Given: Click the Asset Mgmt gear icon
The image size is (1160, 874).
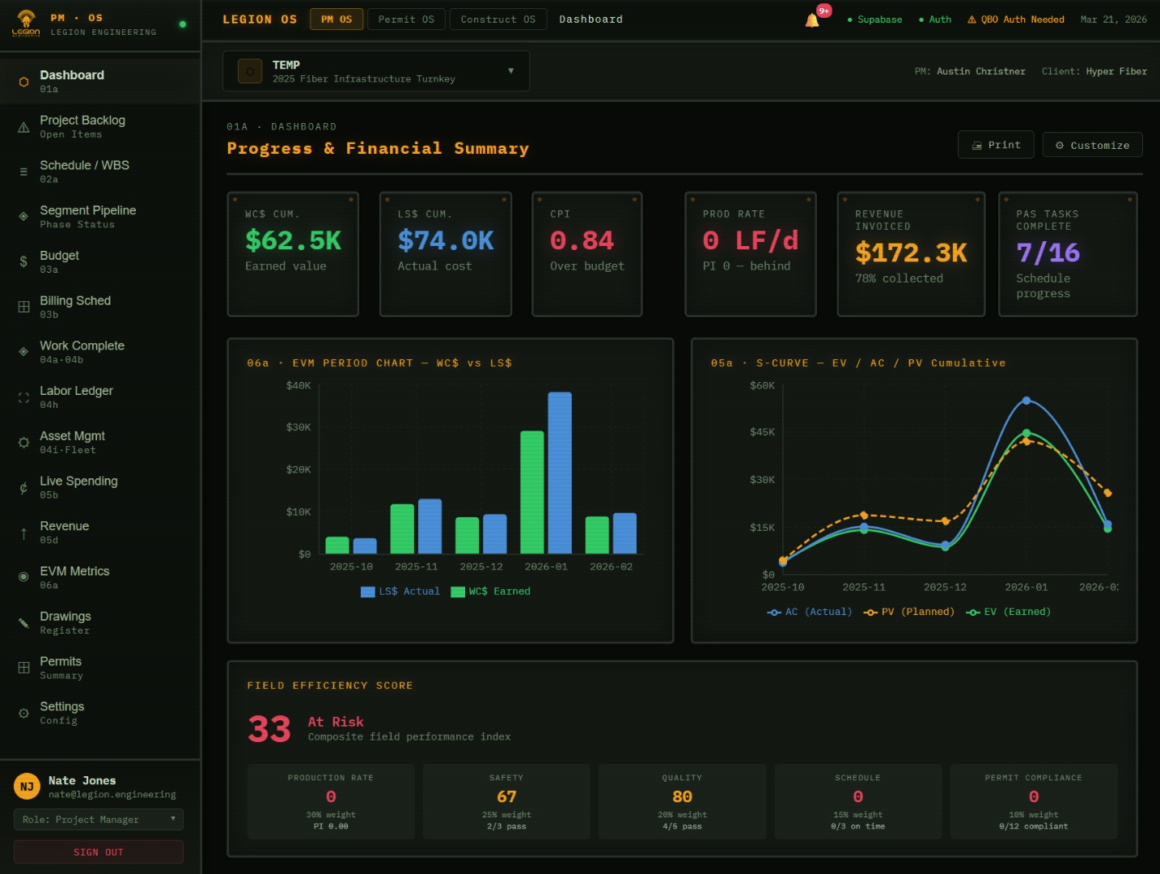Looking at the screenshot, I should tap(23, 442).
